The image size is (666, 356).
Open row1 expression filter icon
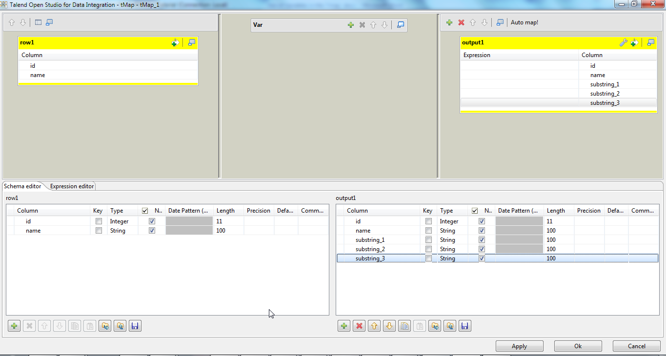tap(175, 43)
